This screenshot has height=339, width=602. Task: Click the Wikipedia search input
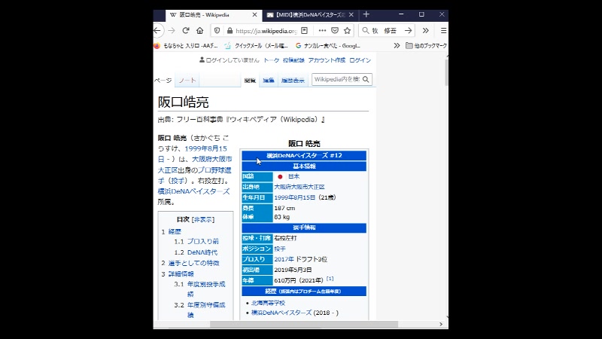(336, 79)
